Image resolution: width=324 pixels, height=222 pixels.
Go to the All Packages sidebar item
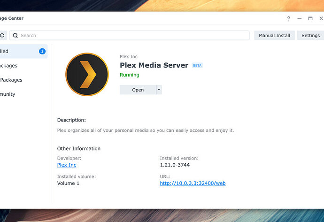pos(8,66)
